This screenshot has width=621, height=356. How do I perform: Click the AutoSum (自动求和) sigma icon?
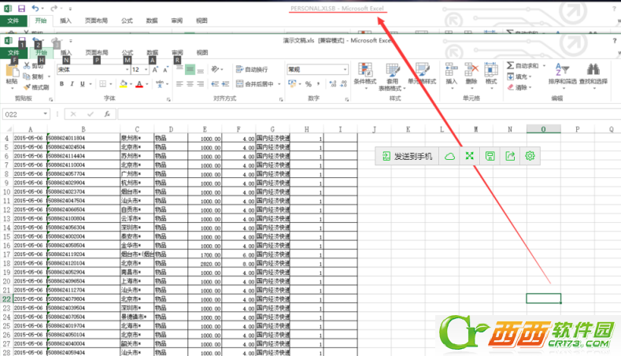510,65
